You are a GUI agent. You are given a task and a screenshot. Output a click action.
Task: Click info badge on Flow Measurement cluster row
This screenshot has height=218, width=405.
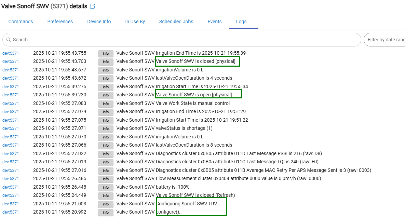[x=106, y=179]
